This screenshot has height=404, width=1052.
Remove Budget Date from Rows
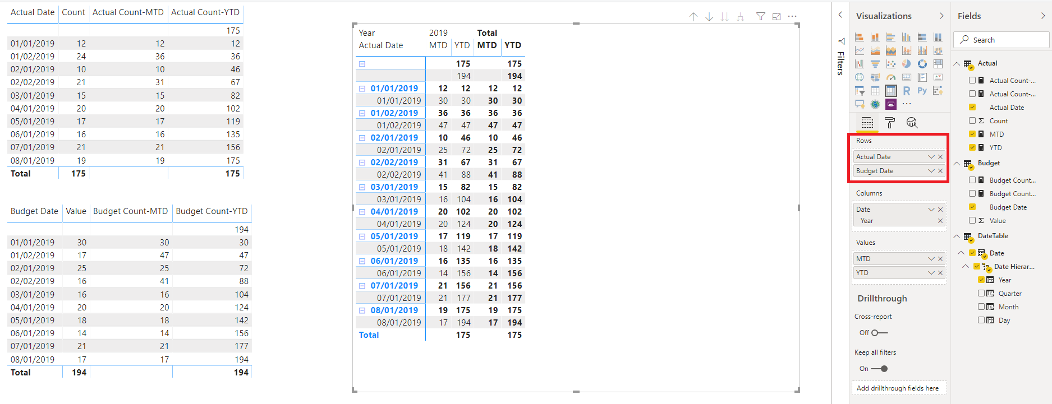point(940,171)
